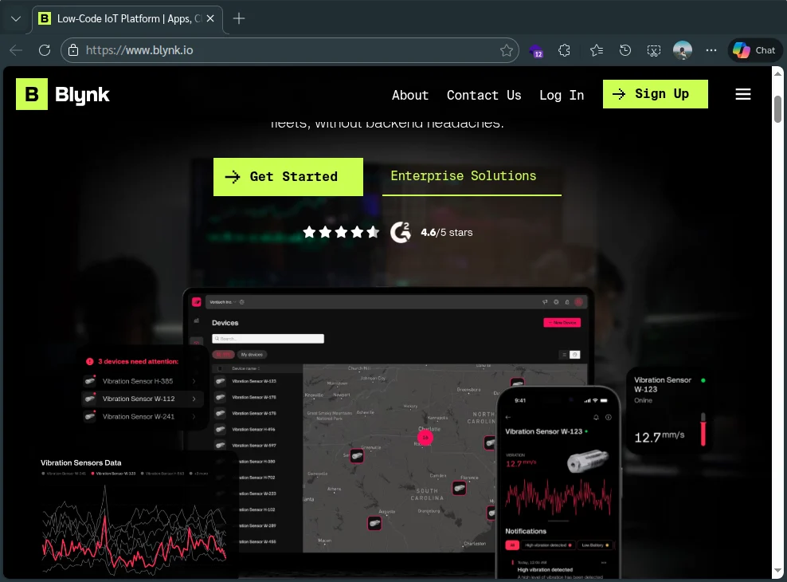
Task: Click the address bar showing blynk.io
Action: pyautogui.click(x=287, y=50)
